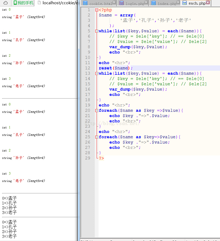Screen dimensions: 220x241
Task: Click the page icon beside localhost address
Action: pyautogui.click(x=39, y=3)
